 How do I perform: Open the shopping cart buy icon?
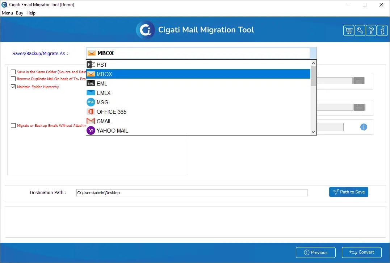(x=349, y=30)
